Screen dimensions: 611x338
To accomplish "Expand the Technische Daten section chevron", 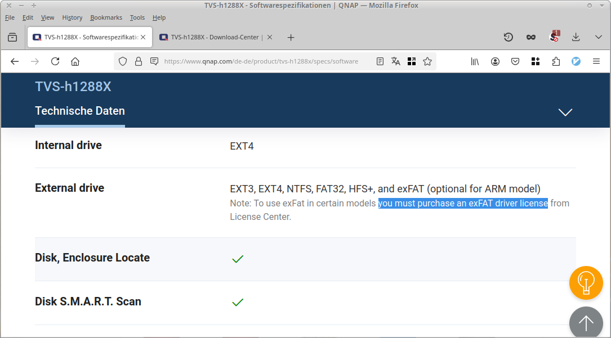I will coord(565,112).
